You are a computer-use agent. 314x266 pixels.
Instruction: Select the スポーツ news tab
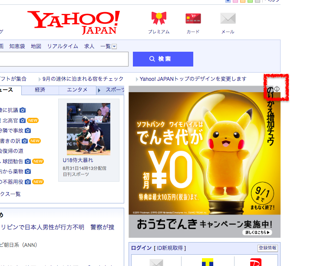point(115,90)
